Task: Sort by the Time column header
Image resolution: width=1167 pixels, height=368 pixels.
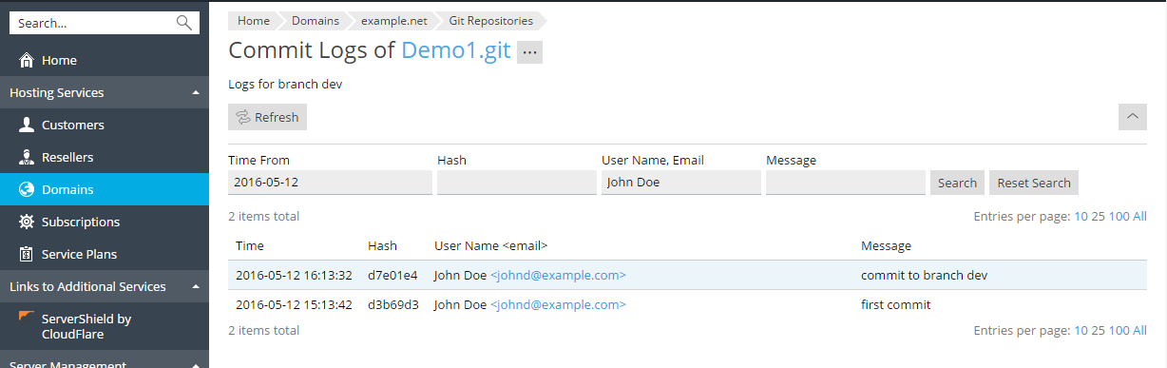Action: 250,245
